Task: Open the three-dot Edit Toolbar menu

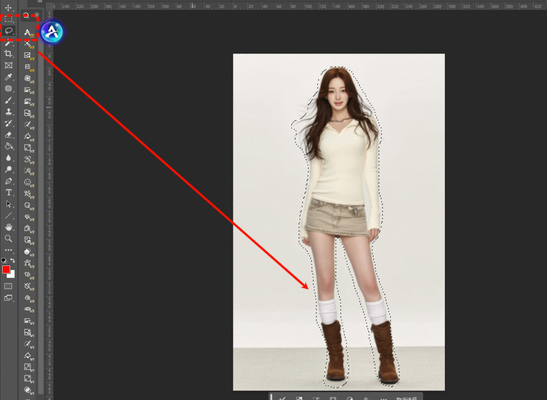Action: click(9, 250)
